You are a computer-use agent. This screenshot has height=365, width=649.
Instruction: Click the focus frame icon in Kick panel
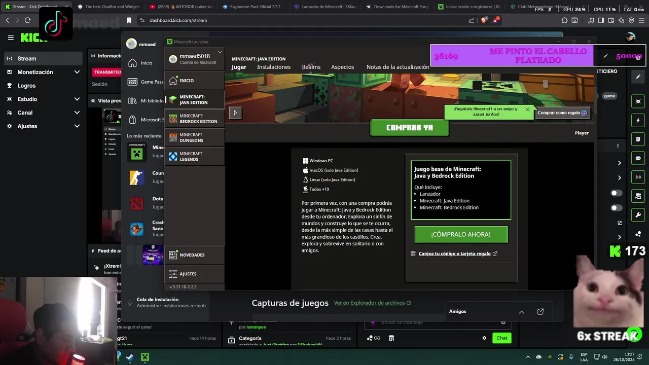pyautogui.click(x=638, y=101)
